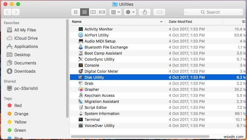247x140 pixels.
Task: Click the Audio MIDI Setup icon
Action: 81,41
